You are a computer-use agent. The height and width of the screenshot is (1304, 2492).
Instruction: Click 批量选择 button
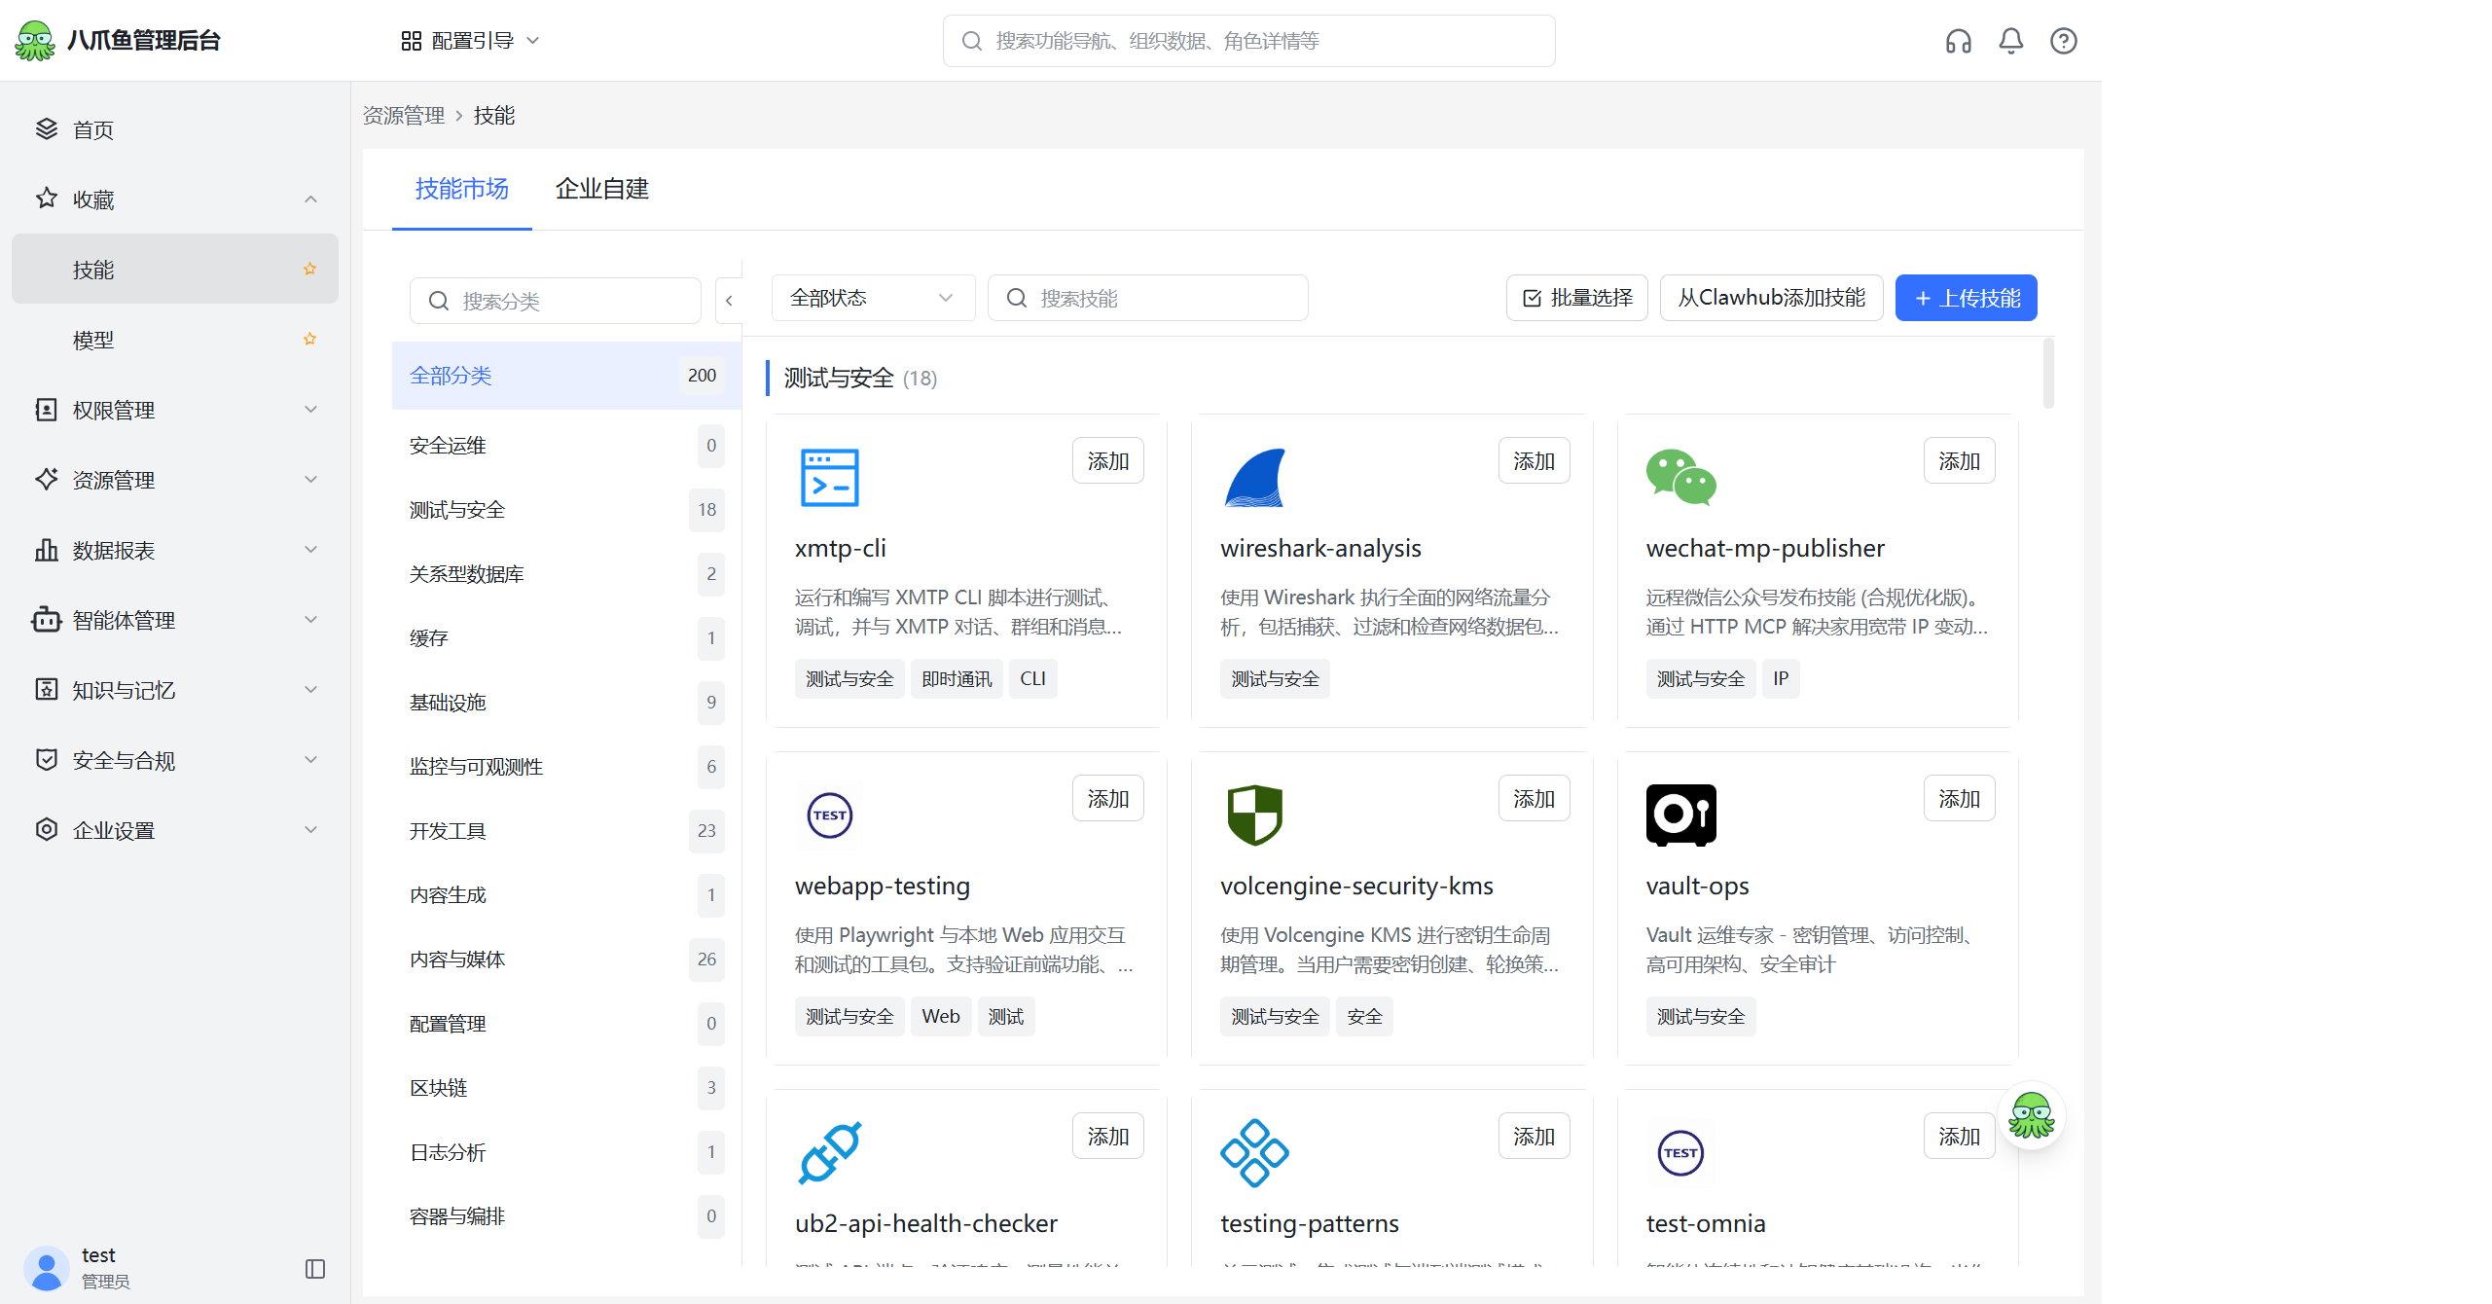pyautogui.click(x=1577, y=298)
